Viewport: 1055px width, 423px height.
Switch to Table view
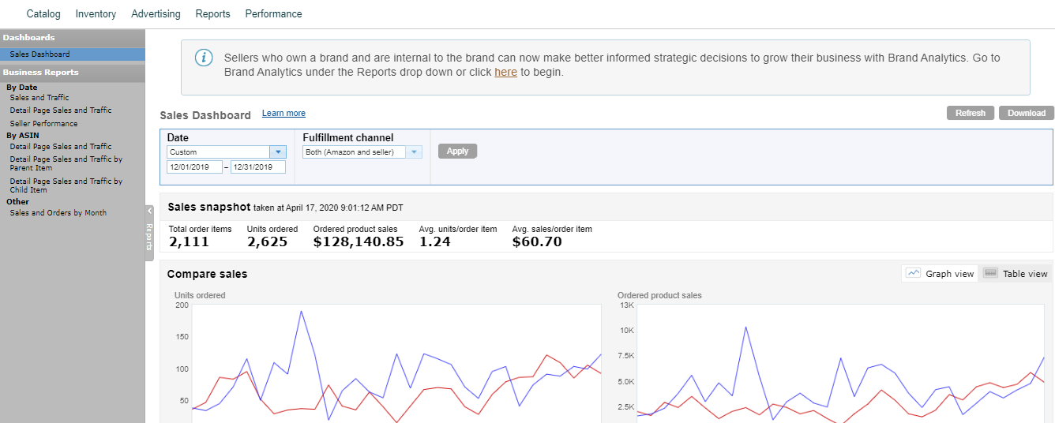click(1016, 274)
